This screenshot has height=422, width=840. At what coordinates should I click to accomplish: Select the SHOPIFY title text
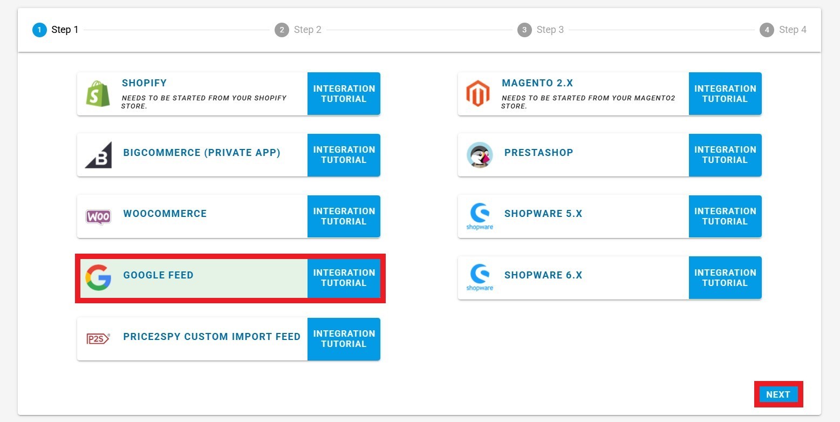144,83
